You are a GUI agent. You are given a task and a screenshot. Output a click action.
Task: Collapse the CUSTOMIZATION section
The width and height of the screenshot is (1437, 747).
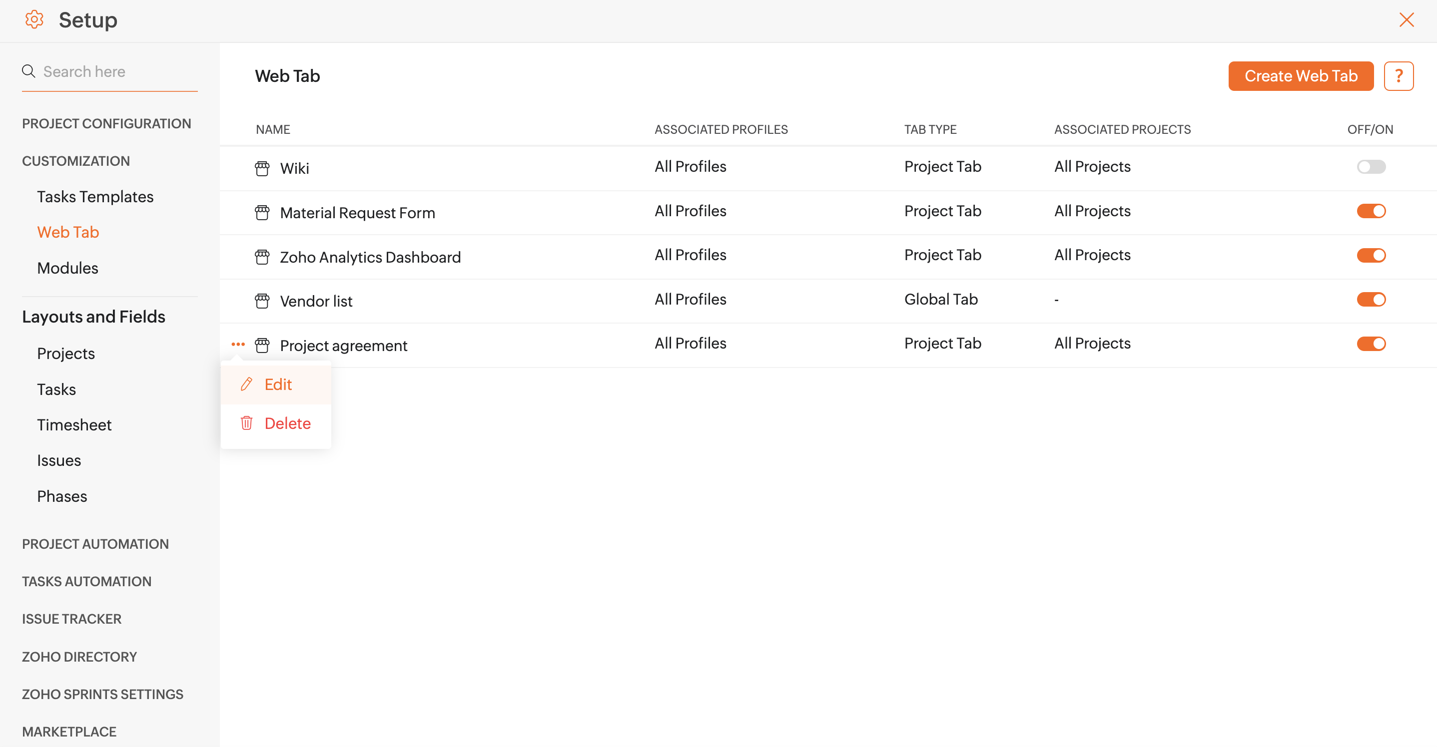[76, 161]
